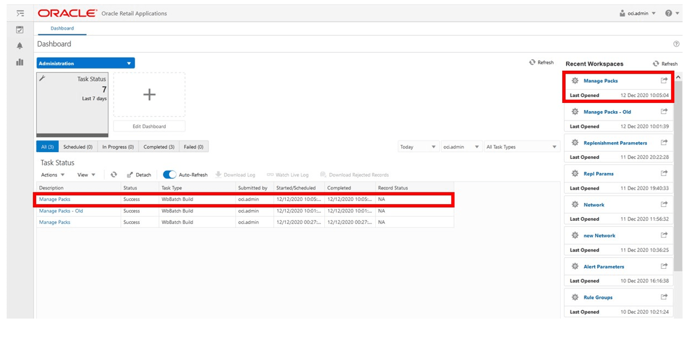Click Refresh in Recent Workspaces
The width and height of the screenshot is (692, 344).
665,64
